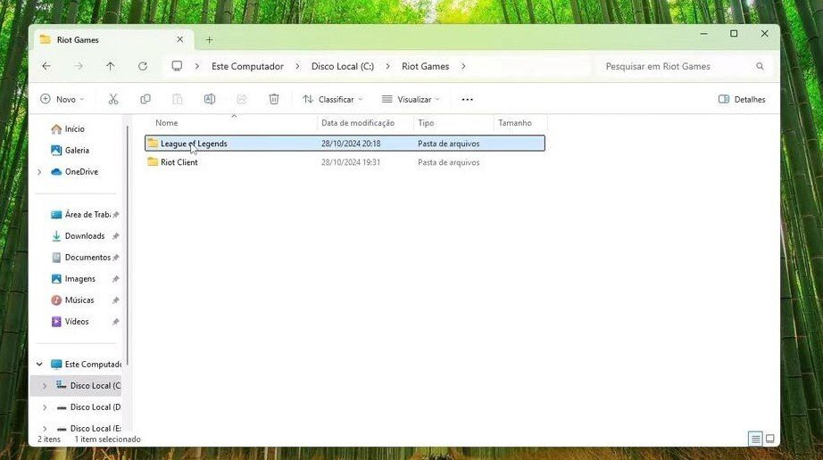Expand chevron before Este Computador breadcrumb
The width and height of the screenshot is (823, 460).
click(x=197, y=67)
